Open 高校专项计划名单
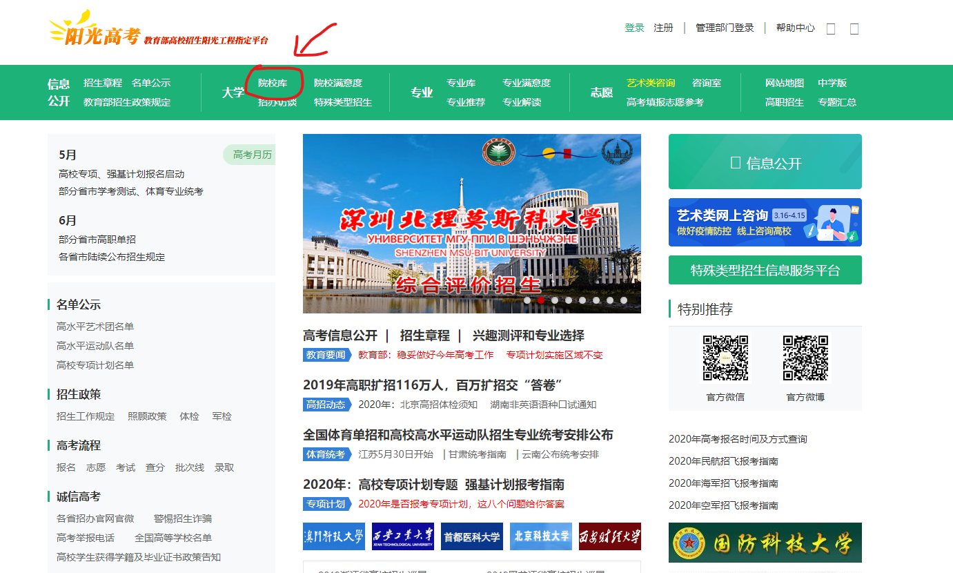Image resolution: width=953 pixels, height=573 pixels. (x=95, y=365)
